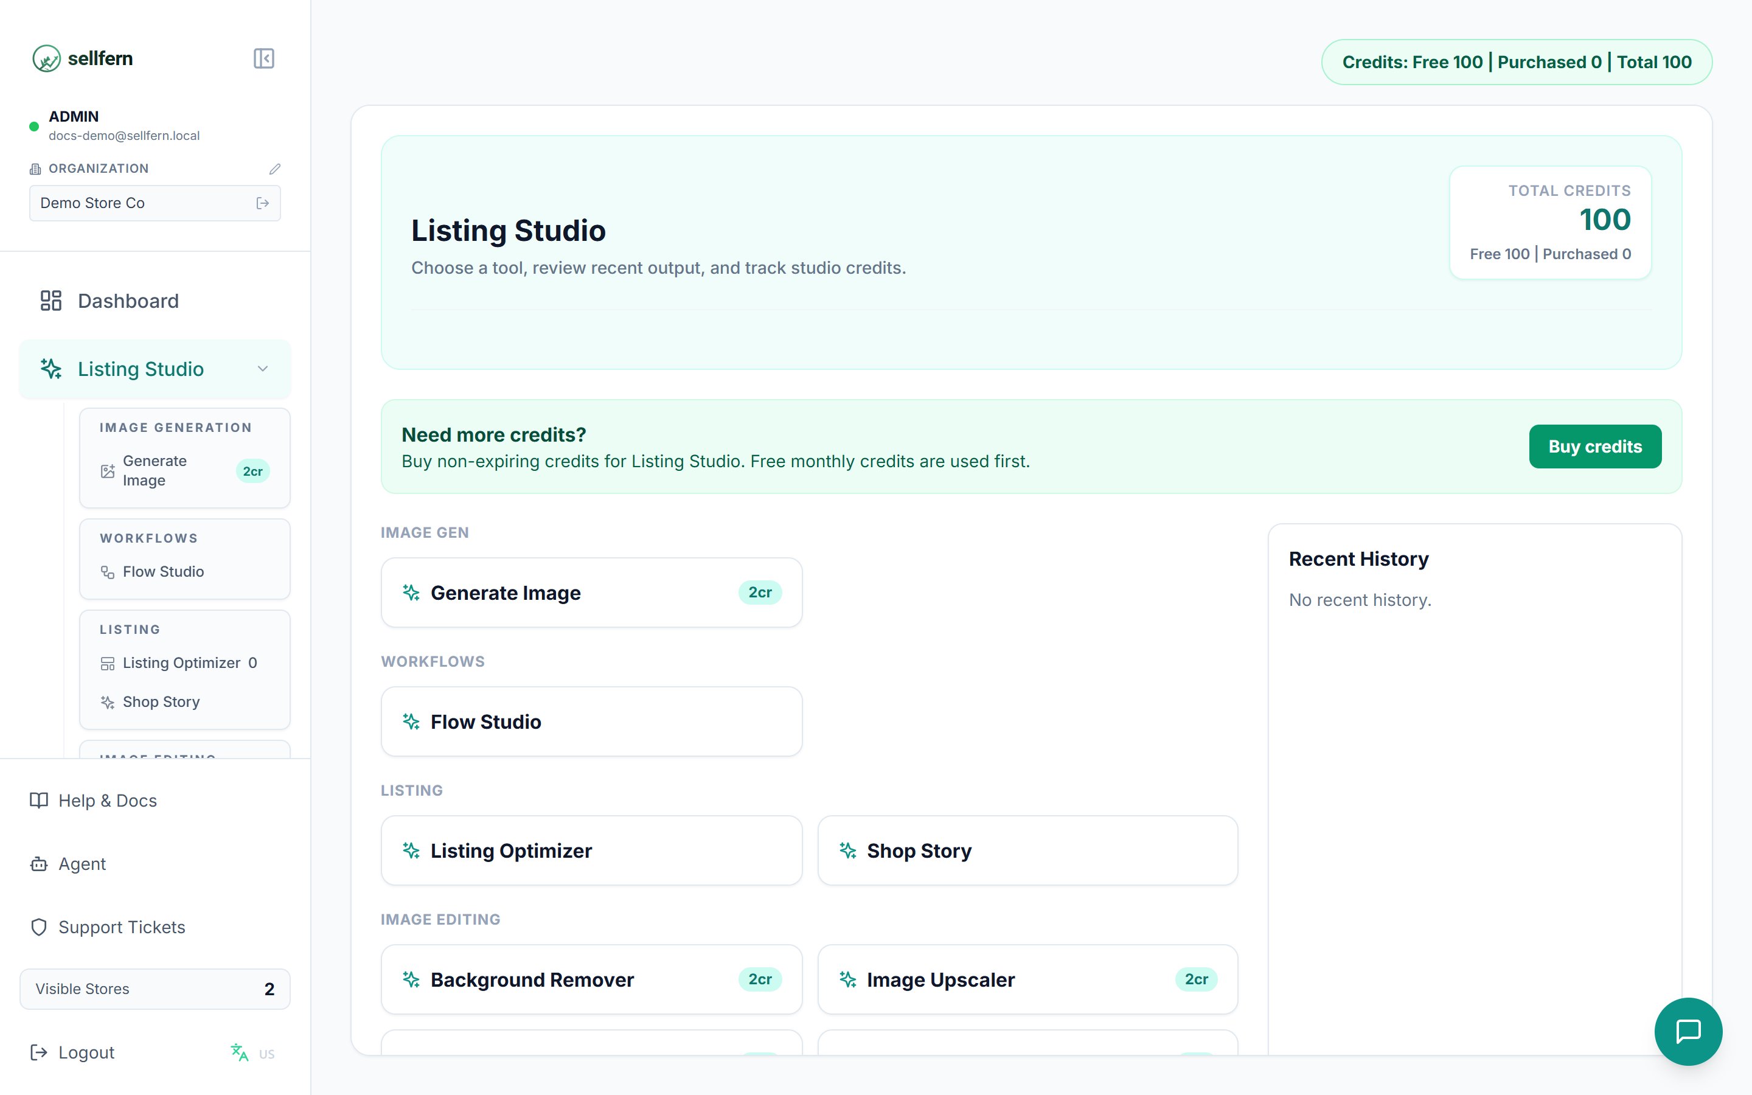This screenshot has width=1752, height=1095.
Task: Click the Buy credits button
Action: click(x=1595, y=446)
